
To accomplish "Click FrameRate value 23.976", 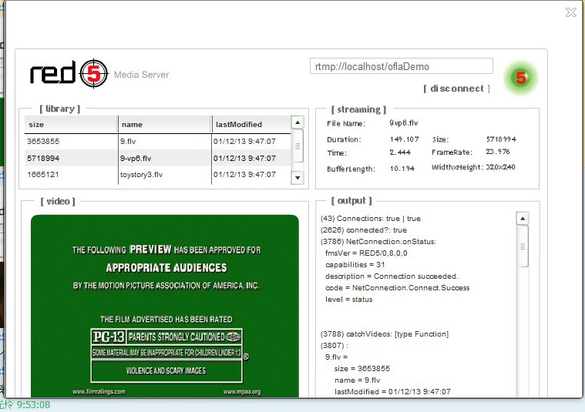I will point(498,152).
